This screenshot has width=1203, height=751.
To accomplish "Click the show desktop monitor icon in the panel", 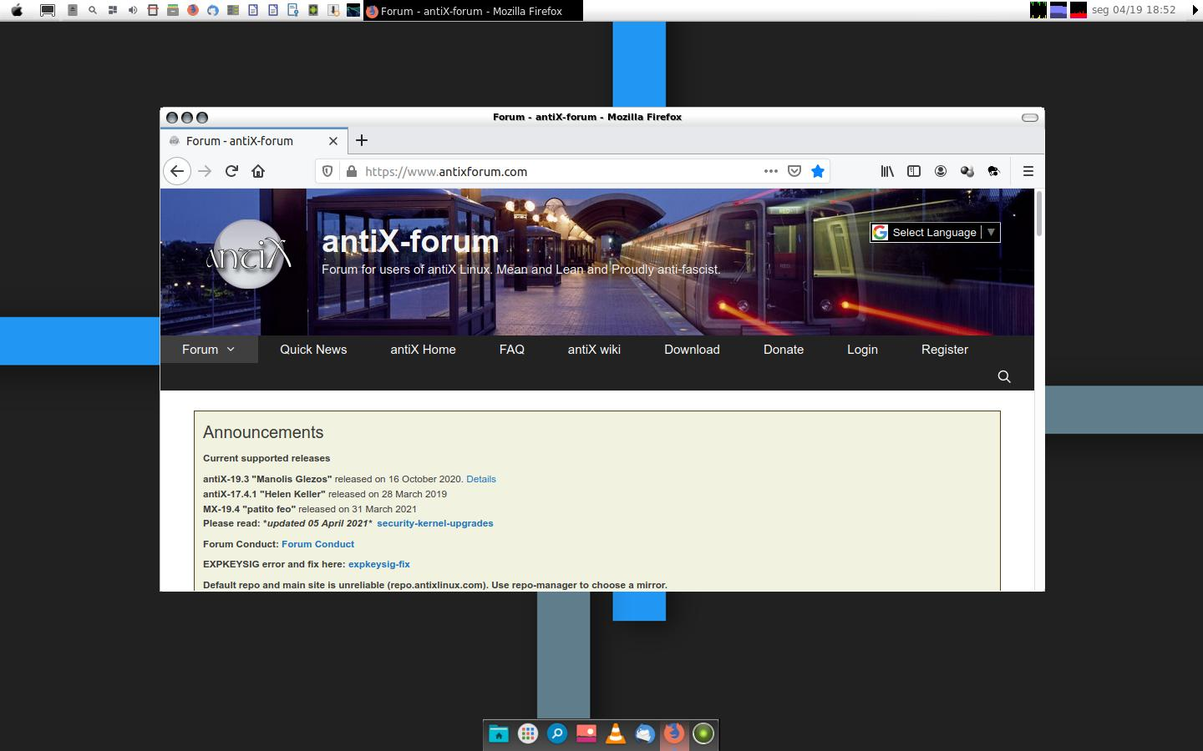I will pos(48,10).
